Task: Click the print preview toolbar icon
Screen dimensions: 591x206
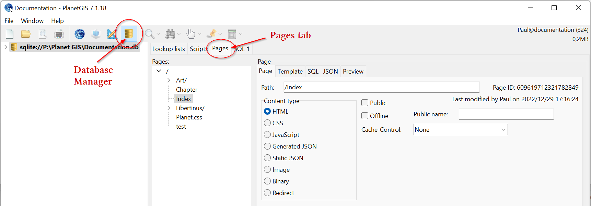Action: (43, 34)
